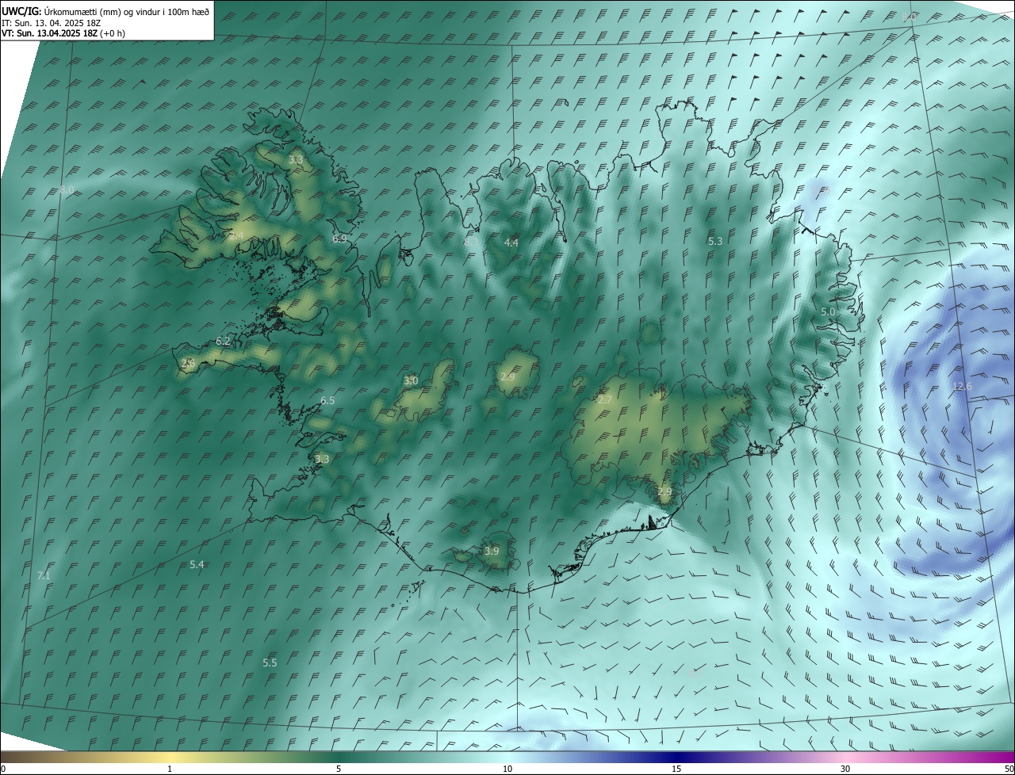Click the 3.9 value label near the south coast
This screenshot has width=1015, height=775.
[492, 551]
